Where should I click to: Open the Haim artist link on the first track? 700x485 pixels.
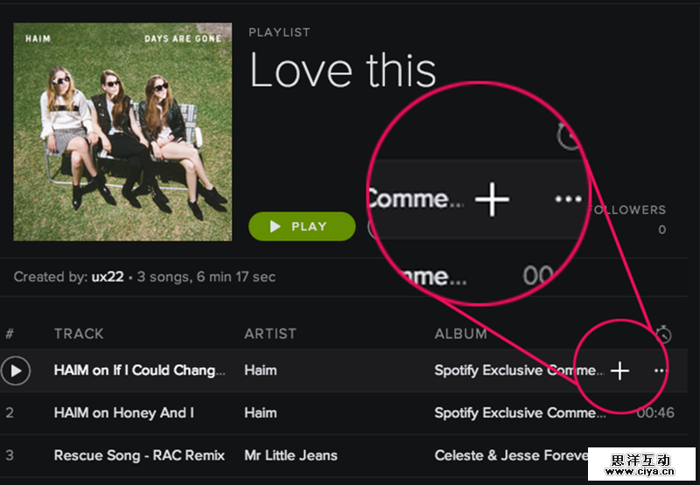[260, 371]
